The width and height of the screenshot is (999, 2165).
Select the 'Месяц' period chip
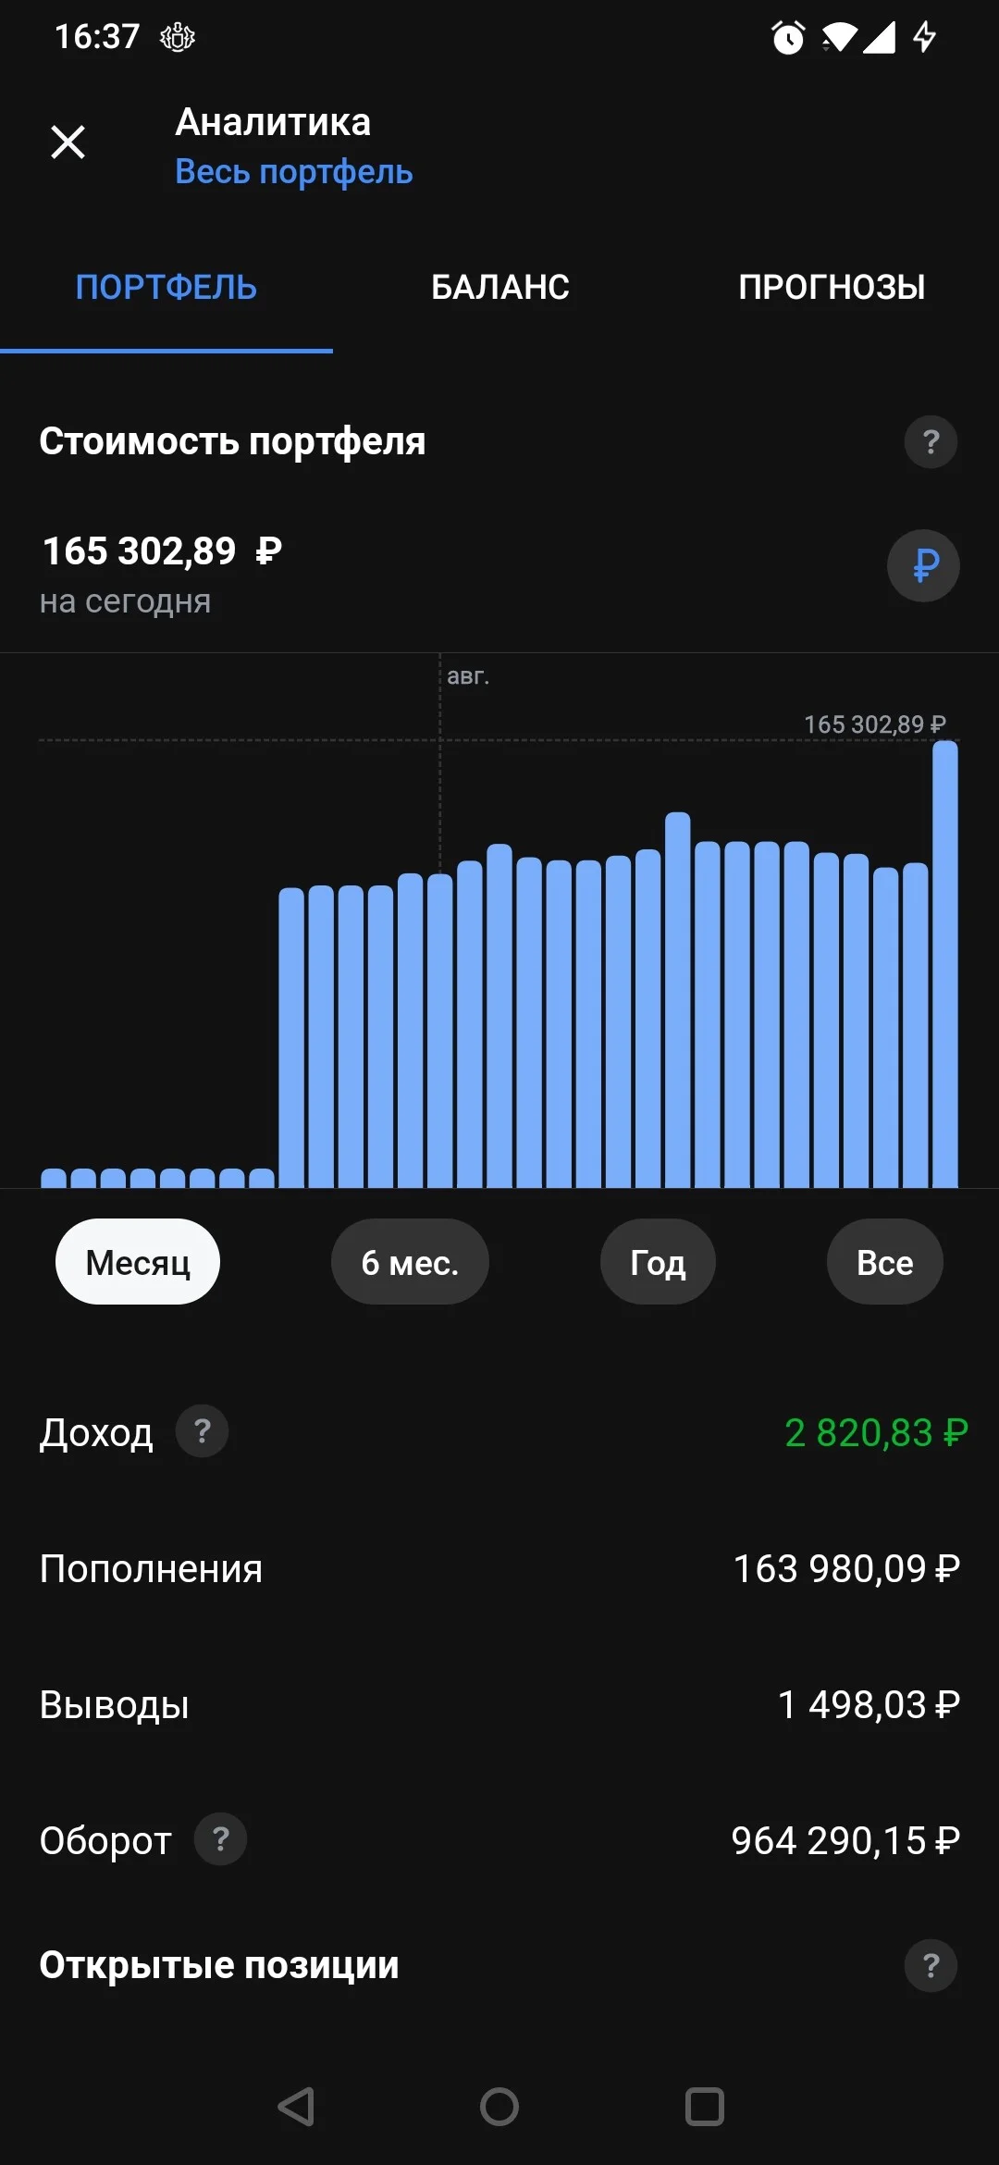click(138, 1262)
